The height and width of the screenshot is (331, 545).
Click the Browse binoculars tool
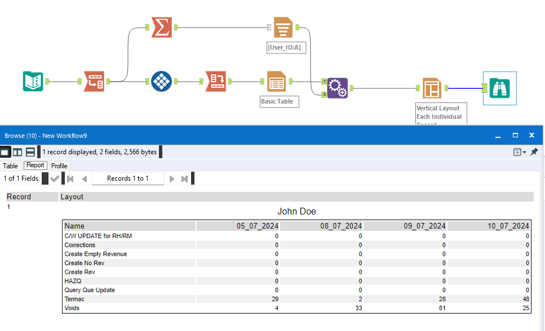coord(499,88)
